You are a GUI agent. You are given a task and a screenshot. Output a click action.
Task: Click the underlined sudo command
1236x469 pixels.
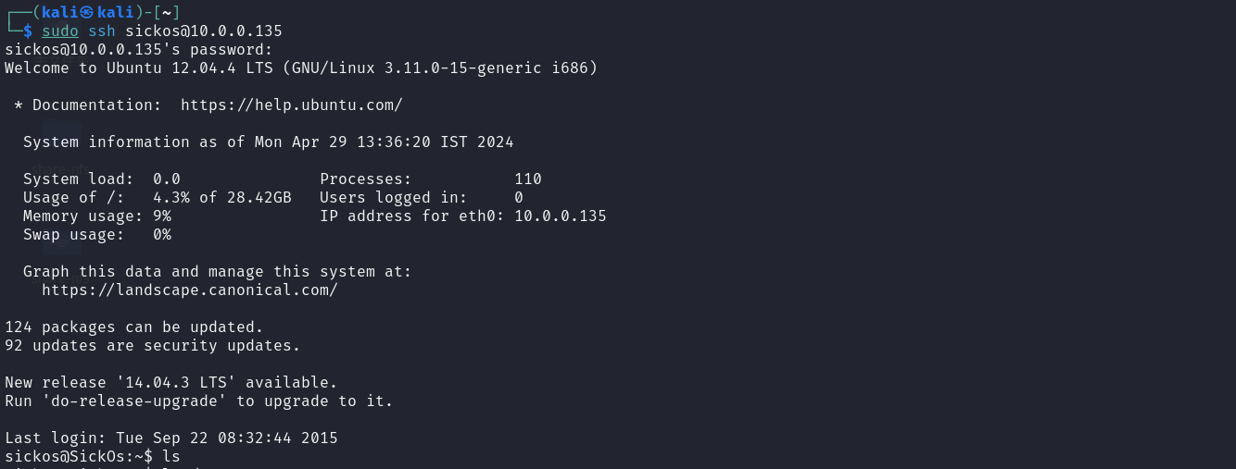pos(60,31)
